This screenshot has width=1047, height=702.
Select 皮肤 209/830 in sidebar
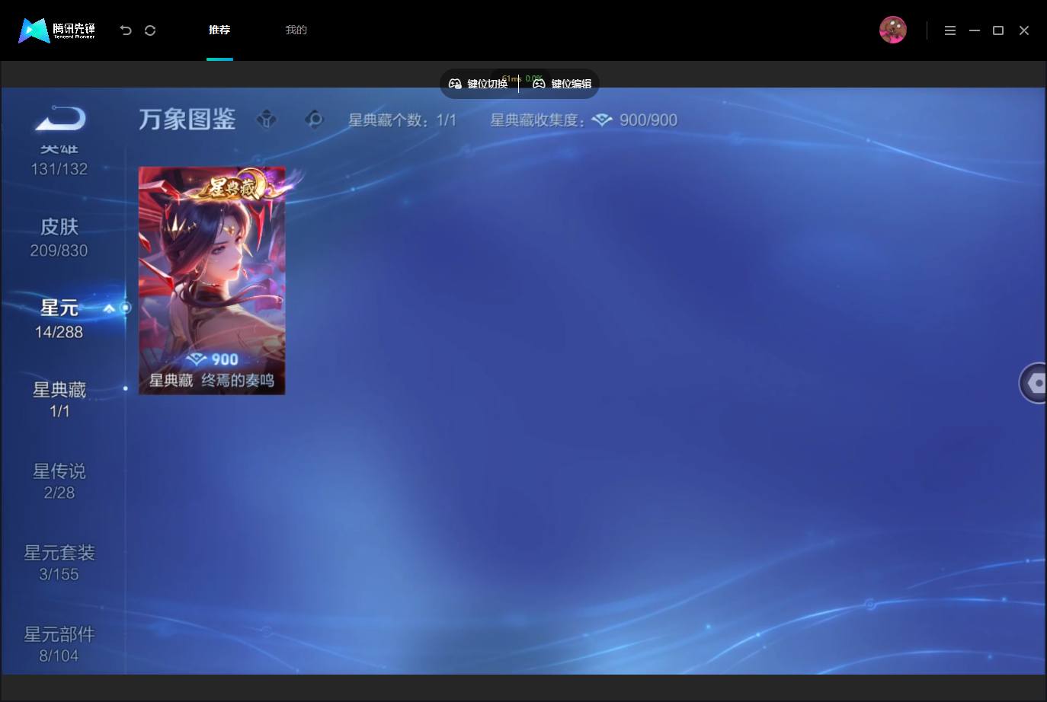pyautogui.click(x=59, y=238)
